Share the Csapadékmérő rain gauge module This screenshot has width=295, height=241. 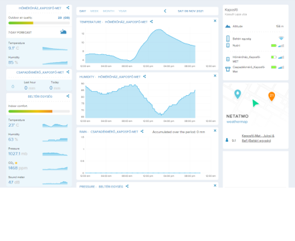(x=68, y=72)
